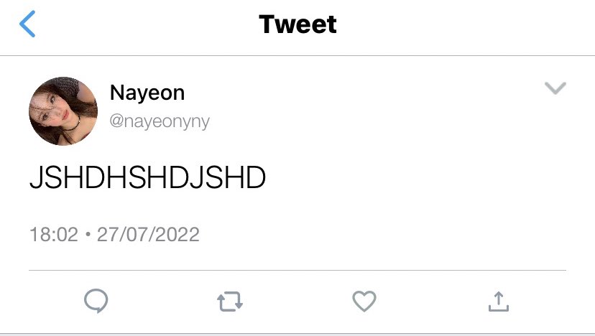Viewport: 595px width, 336px height.
Task: Open the Nayeon display name profile link
Action: [x=147, y=93]
